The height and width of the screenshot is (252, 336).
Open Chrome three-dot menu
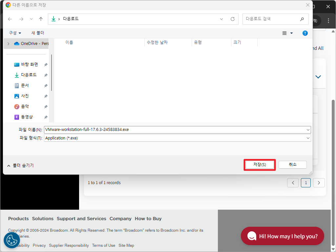[x=328, y=21]
